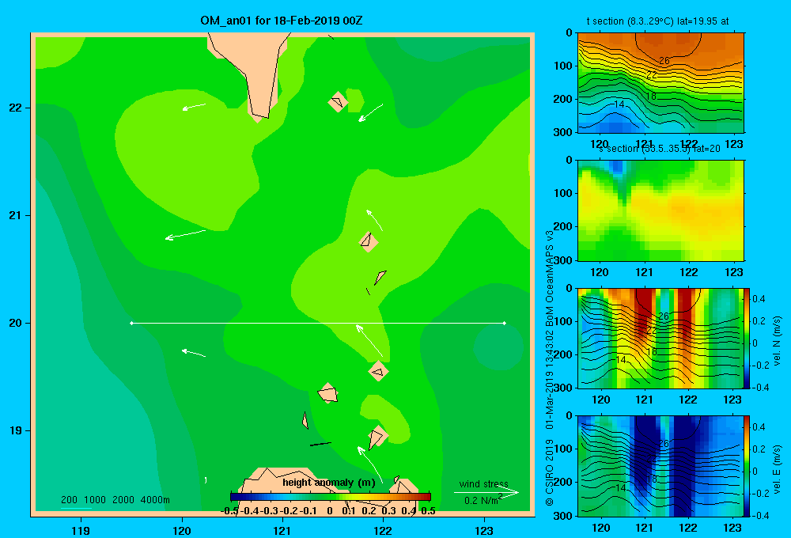Click the 'vel. E (m/s)' colorbar
Viewport: 791px width, 538px height.
[x=747, y=466]
